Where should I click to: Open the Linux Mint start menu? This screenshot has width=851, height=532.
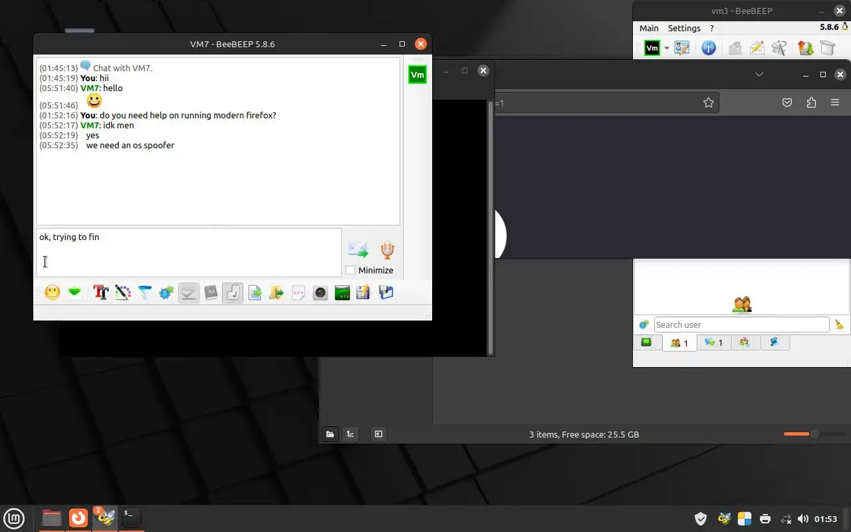tap(14, 518)
